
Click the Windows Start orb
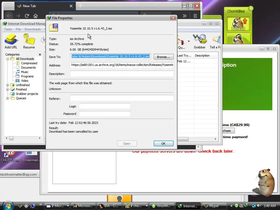8,206
